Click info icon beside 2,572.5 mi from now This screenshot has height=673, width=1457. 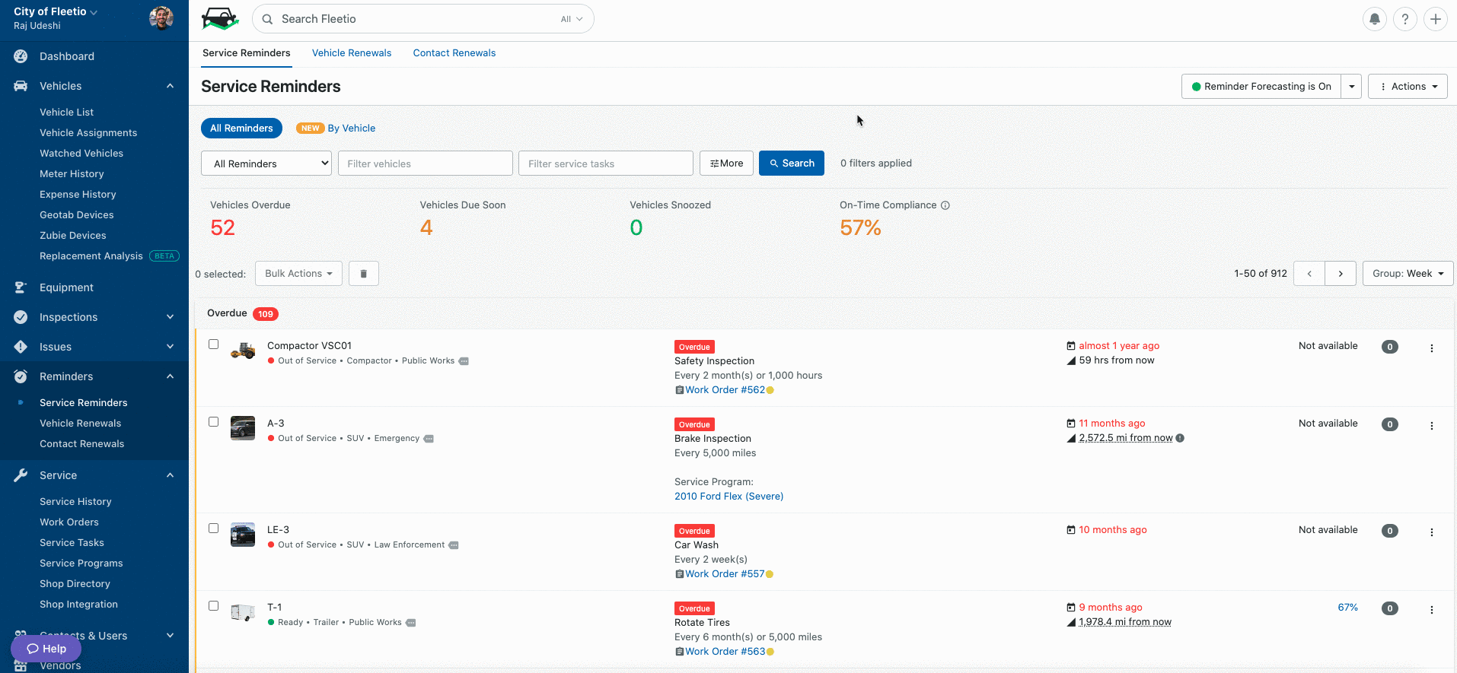[1180, 438]
